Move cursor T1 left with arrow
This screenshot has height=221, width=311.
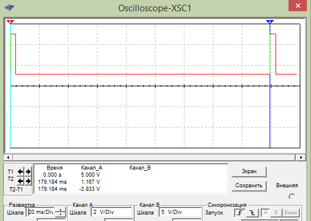click(x=21, y=171)
